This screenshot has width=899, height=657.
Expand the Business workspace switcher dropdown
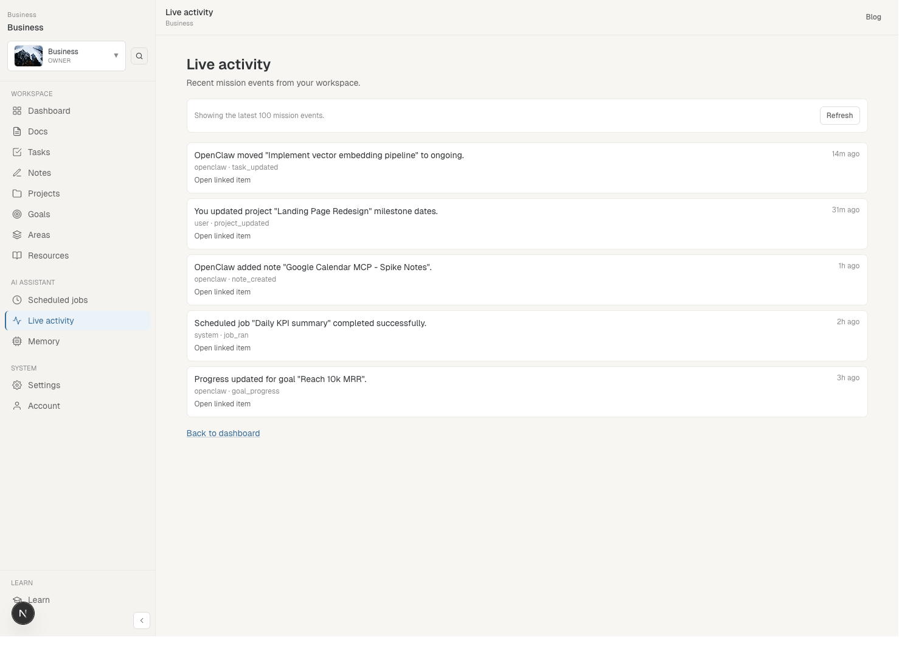point(116,55)
